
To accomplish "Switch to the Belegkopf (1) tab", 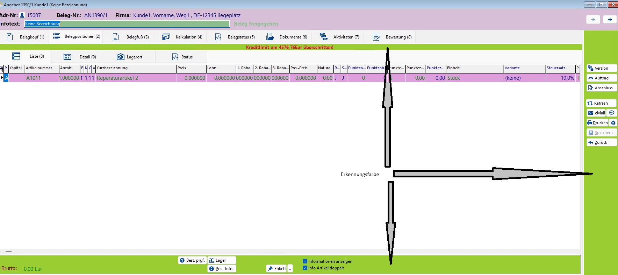I will click(26, 37).
